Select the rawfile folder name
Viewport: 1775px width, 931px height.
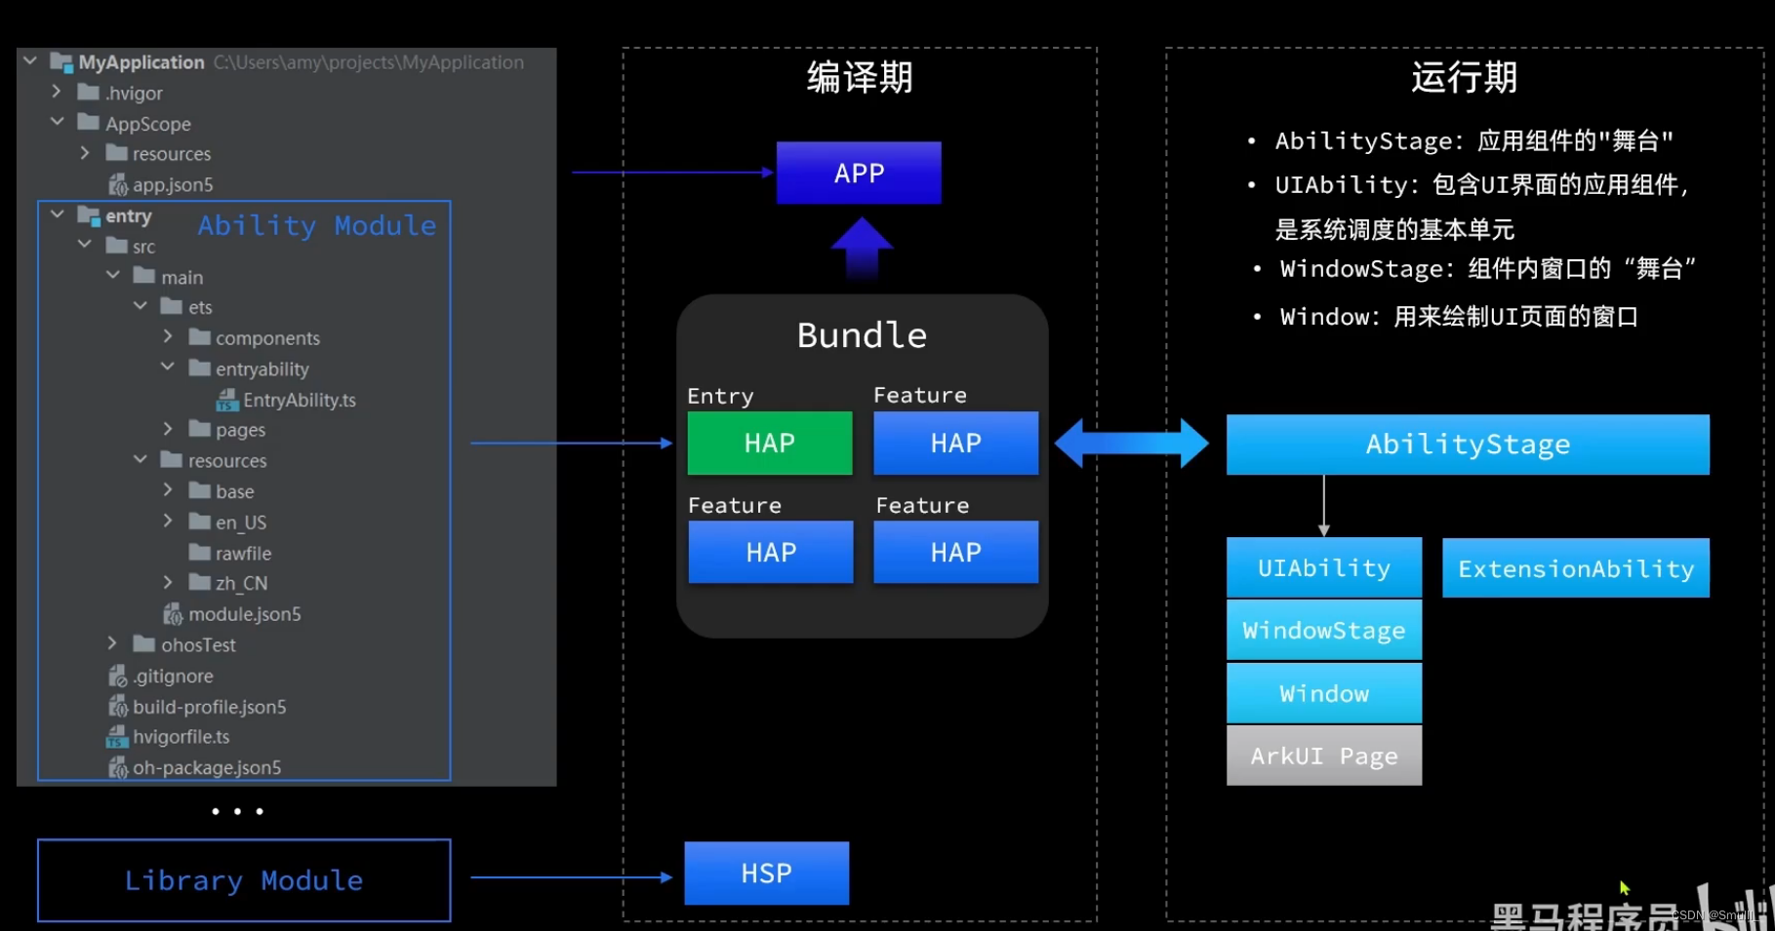[x=244, y=553]
